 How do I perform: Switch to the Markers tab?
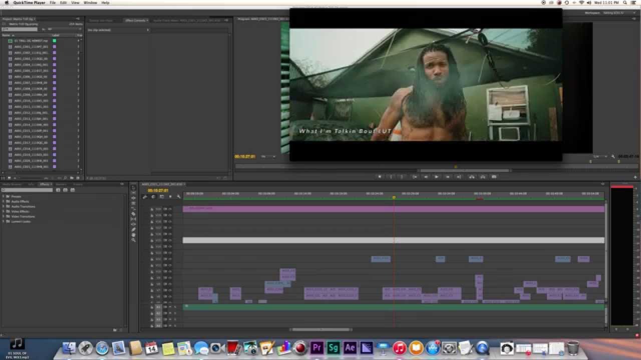(60, 184)
